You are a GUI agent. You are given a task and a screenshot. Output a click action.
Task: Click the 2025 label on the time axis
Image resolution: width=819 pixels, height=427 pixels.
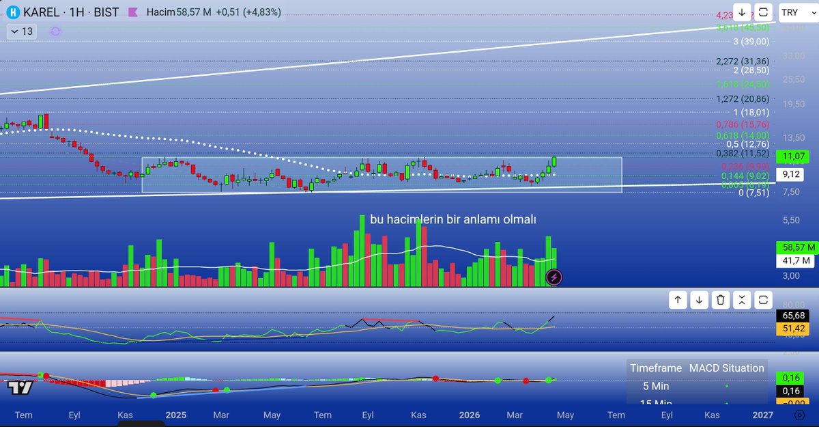click(x=175, y=415)
